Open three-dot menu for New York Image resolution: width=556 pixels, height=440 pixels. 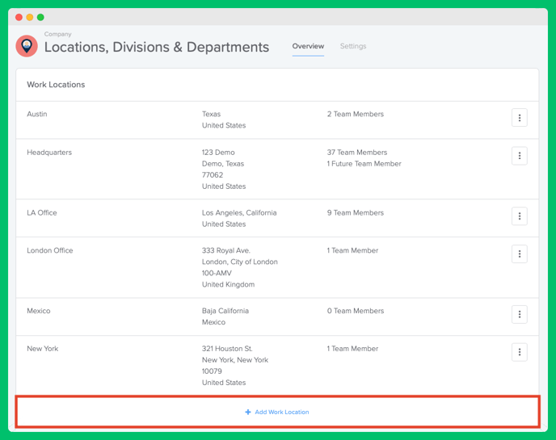click(519, 352)
